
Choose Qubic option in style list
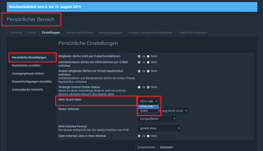point(148,111)
